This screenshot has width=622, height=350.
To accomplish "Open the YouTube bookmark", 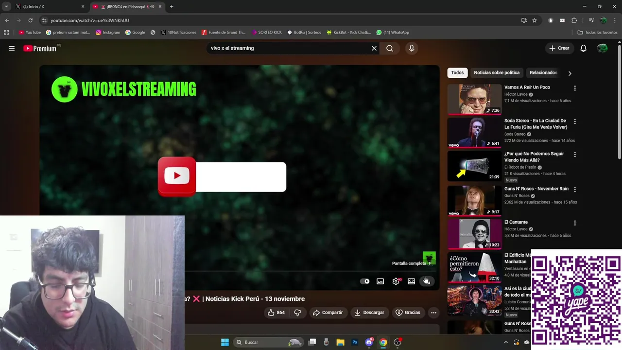I will pyautogui.click(x=30, y=33).
